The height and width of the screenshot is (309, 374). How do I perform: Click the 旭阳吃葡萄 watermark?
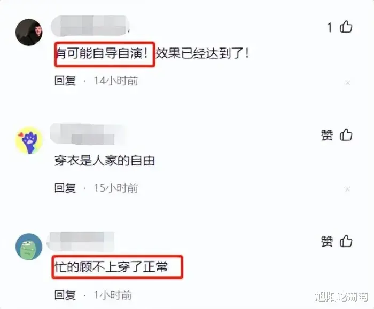click(x=341, y=297)
